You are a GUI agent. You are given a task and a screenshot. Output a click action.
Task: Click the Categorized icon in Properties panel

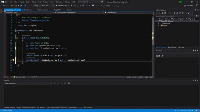pos(157,56)
